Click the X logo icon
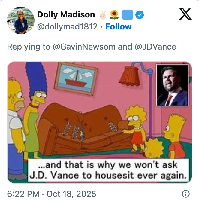 click(x=185, y=14)
